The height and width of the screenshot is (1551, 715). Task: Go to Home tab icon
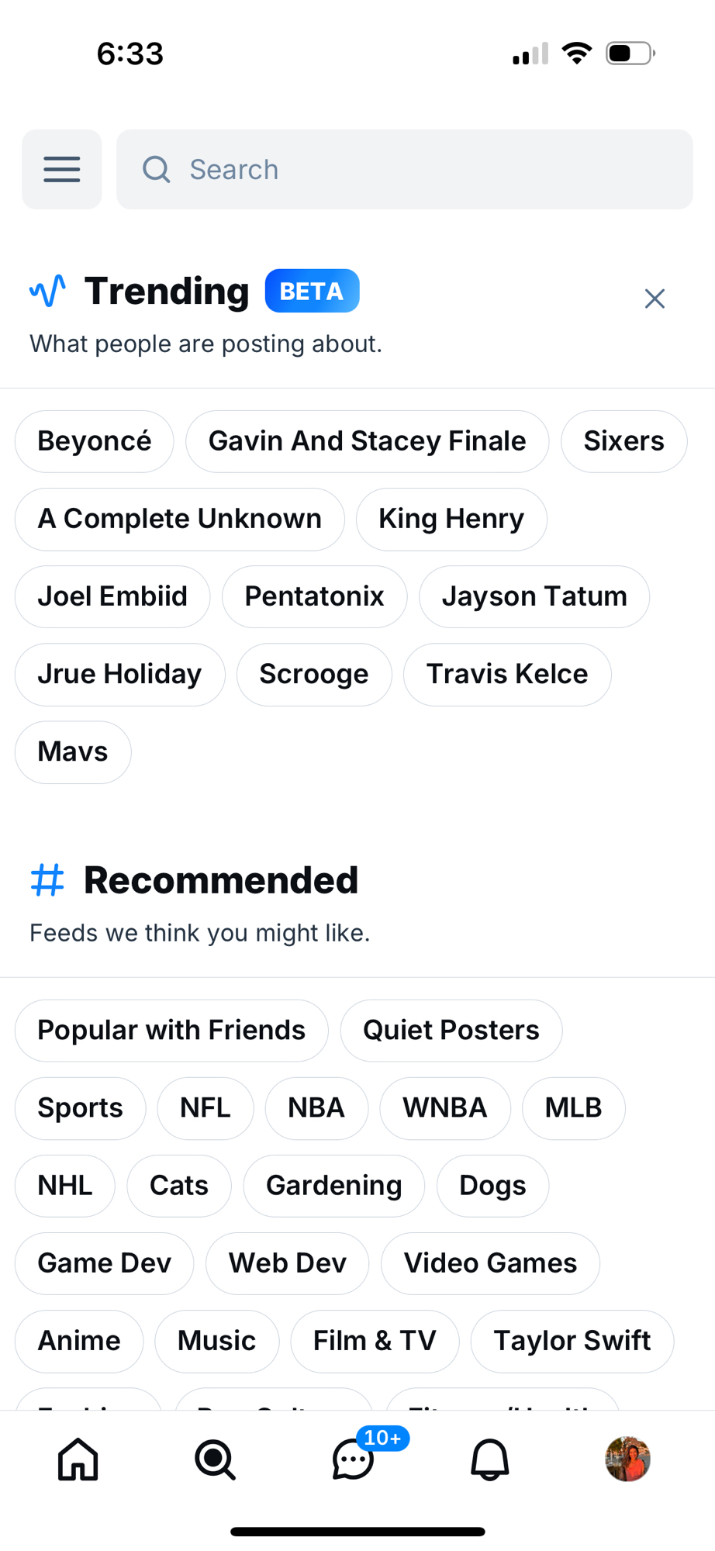coord(78,1459)
